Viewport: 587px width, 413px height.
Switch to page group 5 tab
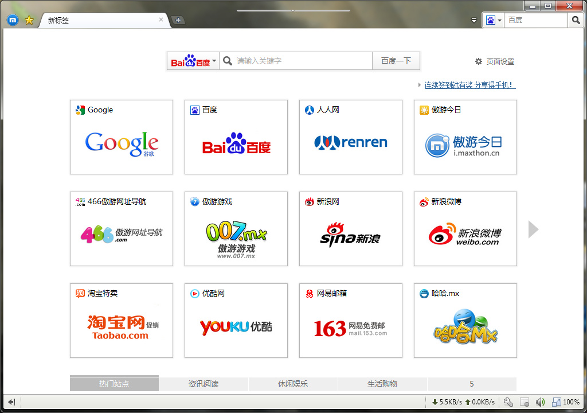click(x=472, y=384)
